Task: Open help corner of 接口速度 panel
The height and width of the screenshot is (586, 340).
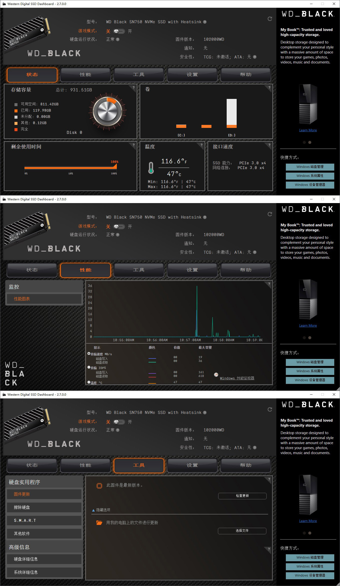Action: [x=269, y=145]
